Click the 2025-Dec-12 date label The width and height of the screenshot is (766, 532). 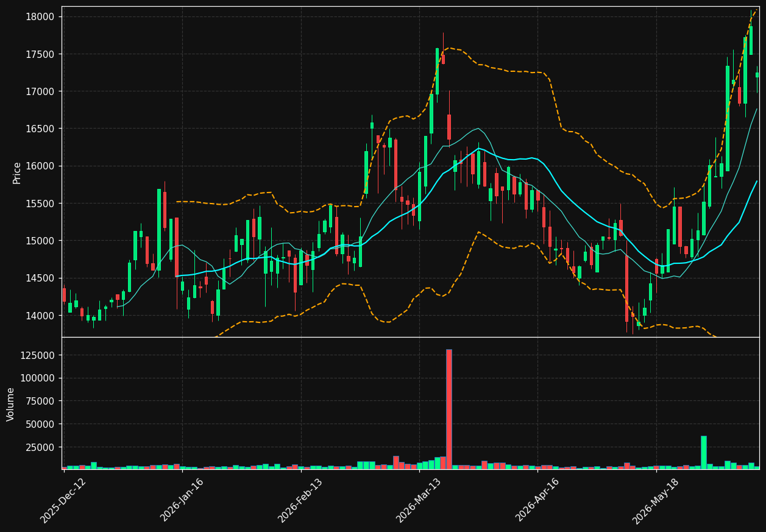click(63, 500)
